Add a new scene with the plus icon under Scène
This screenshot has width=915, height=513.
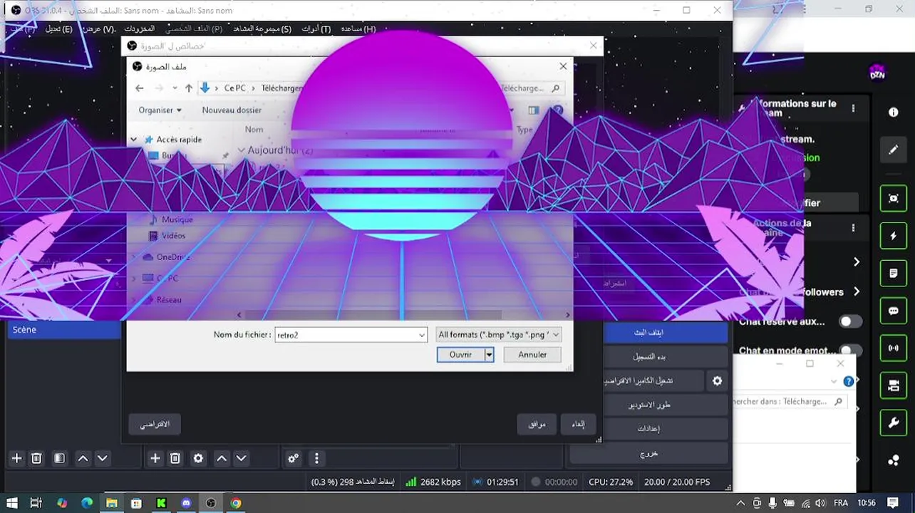click(x=16, y=458)
